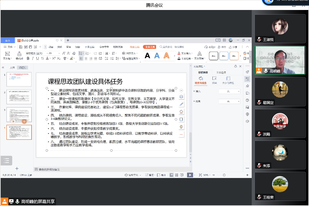Apply bold formatting to selected text
Viewport: 309px width, 206px height.
pyautogui.click(x=28, y=59)
